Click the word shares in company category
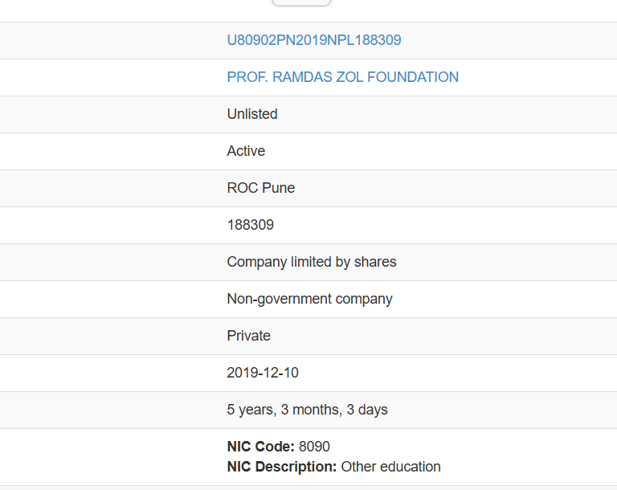 (x=375, y=262)
